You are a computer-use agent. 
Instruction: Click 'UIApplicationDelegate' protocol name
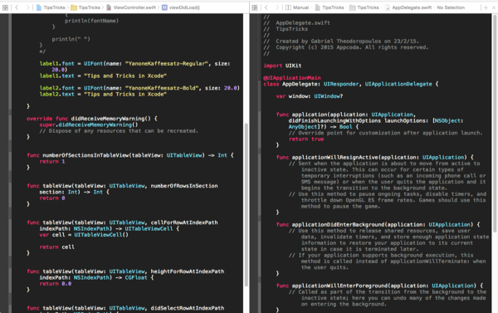pyautogui.click(x=398, y=84)
